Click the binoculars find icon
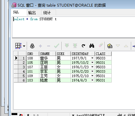Viewport: 135px width, 116px height. (92, 46)
